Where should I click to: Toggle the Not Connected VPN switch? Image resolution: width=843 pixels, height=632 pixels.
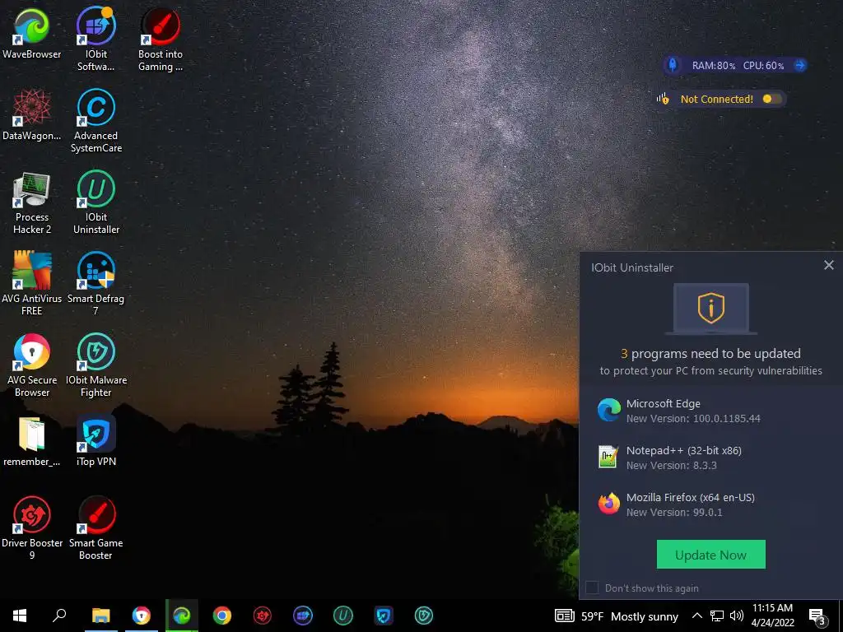(x=772, y=99)
